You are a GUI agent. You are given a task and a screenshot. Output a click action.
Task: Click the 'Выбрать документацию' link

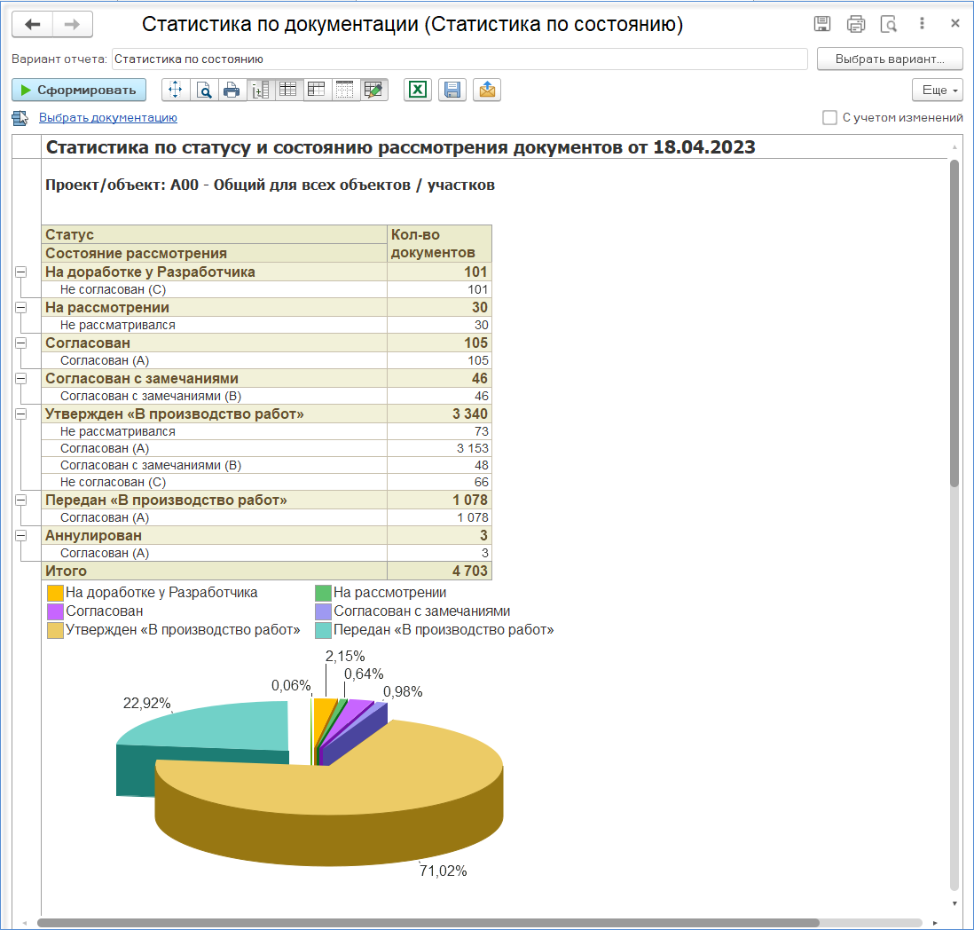107,117
